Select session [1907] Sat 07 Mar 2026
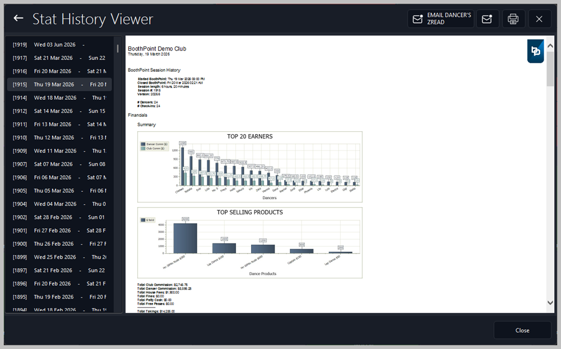The width and height of the screenshot is (561, 349). coord(59,164)
